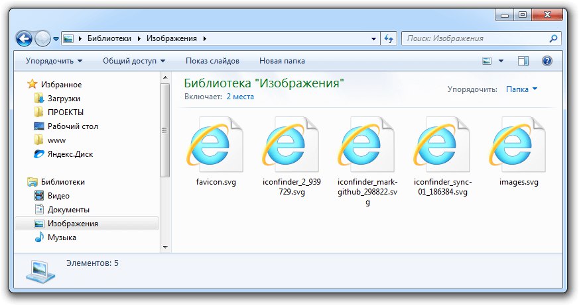Viewport: 579px width, 305px height.
Task: Open the 2 места link
Action: tap(240, 97)
